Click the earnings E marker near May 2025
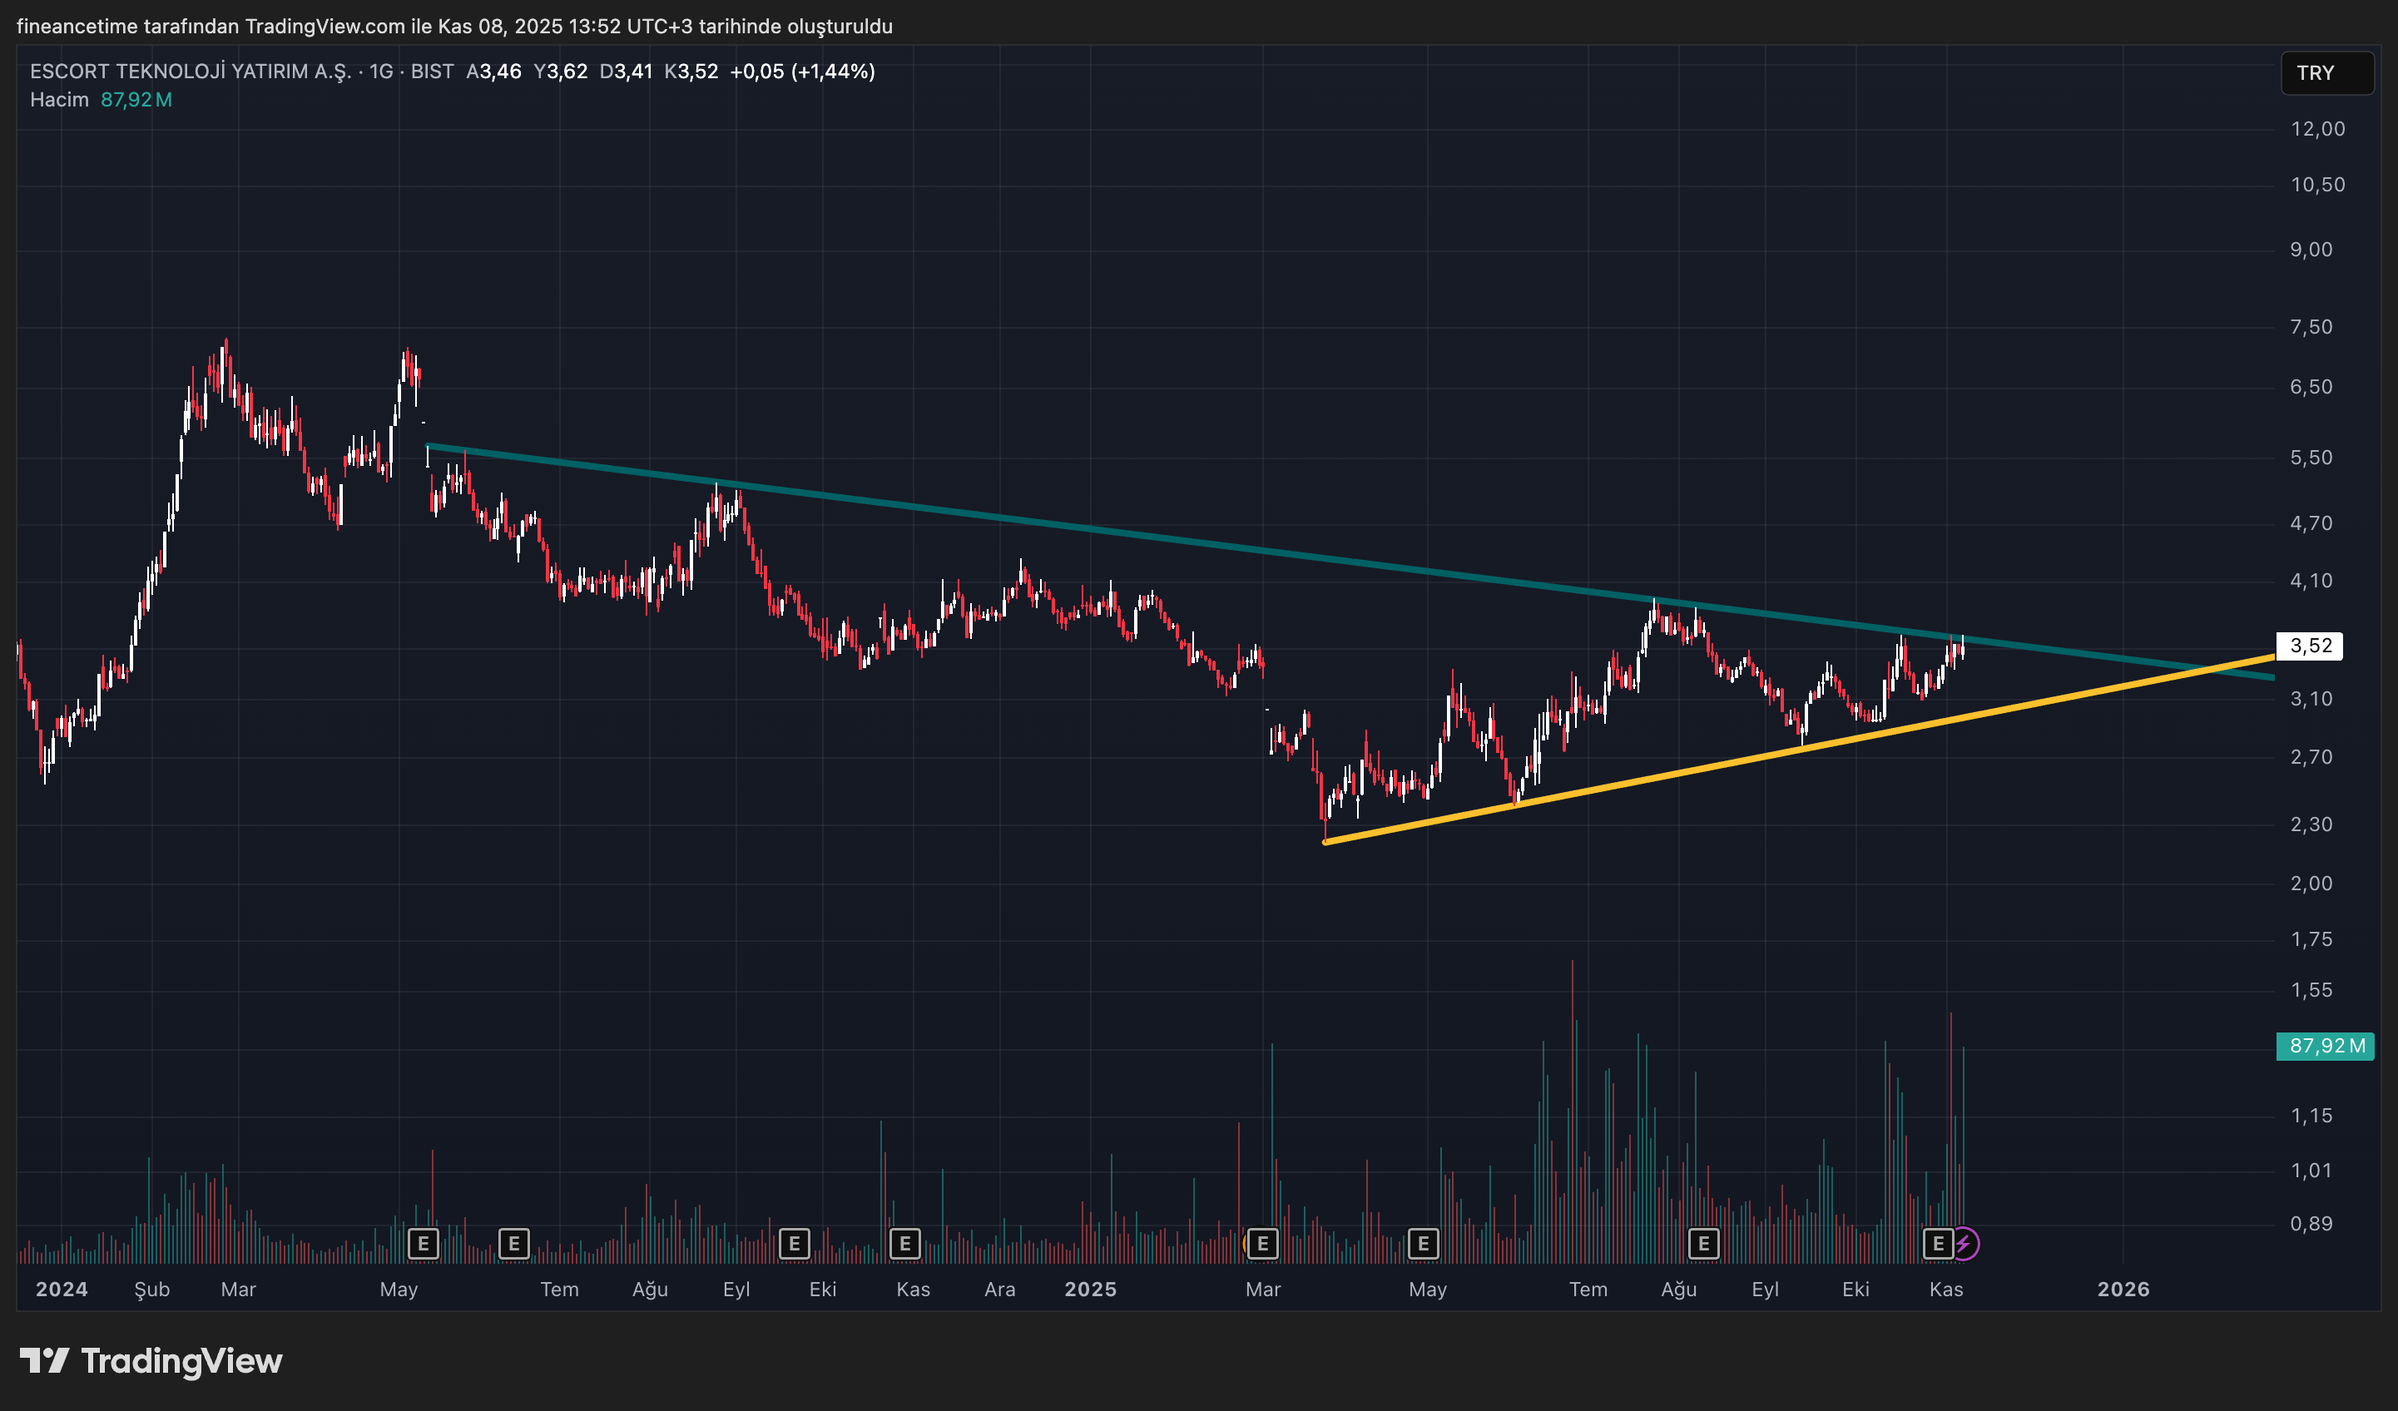This screenshot has width=2398, height=1411. pos(1423,1244)
